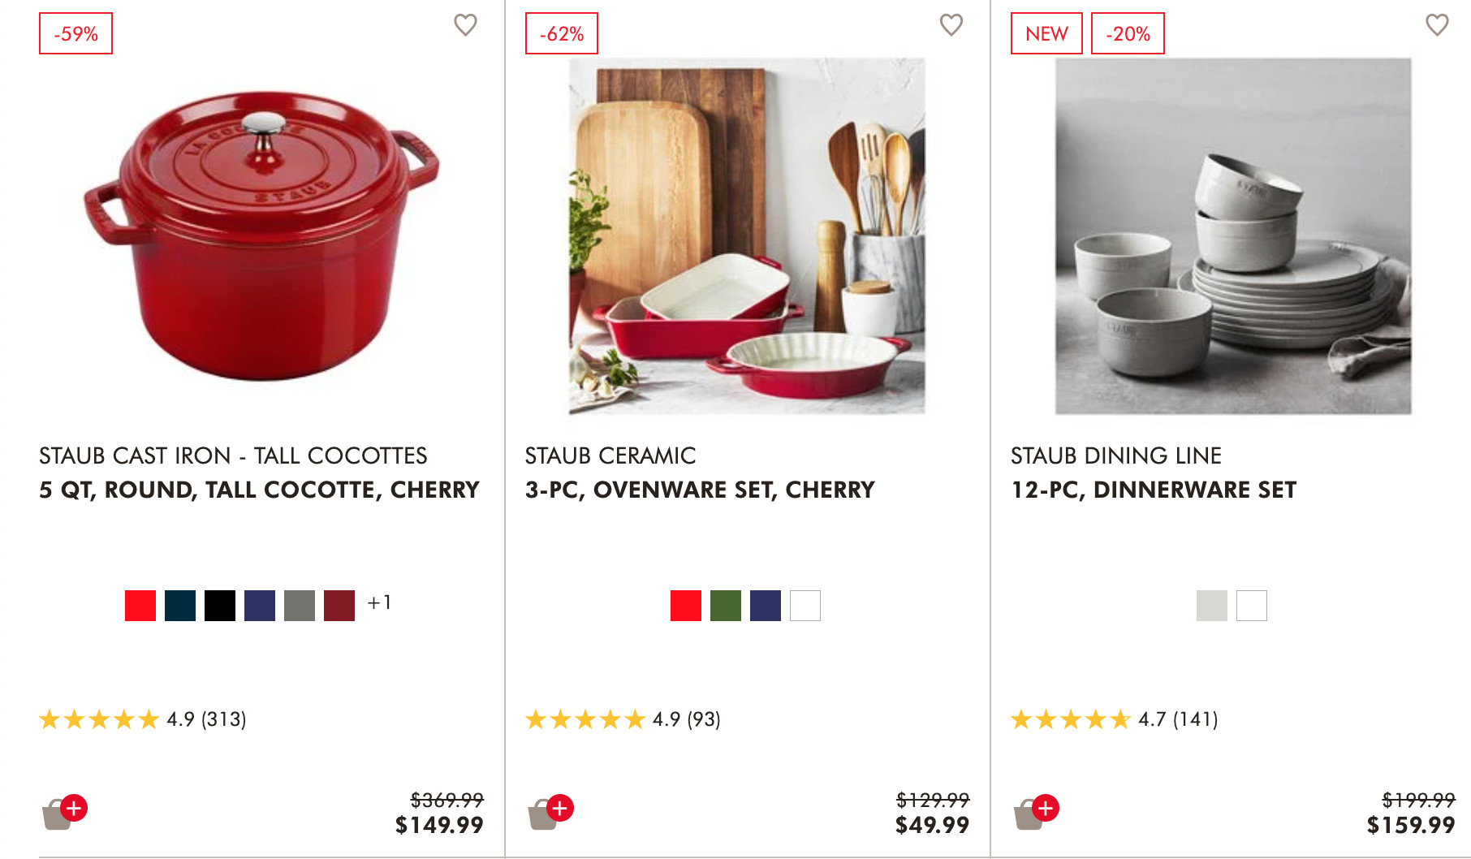This screenshot has width=1471, height=859.
Task: Pick the dark teal cocotte swatch
Action: (180, 606)
